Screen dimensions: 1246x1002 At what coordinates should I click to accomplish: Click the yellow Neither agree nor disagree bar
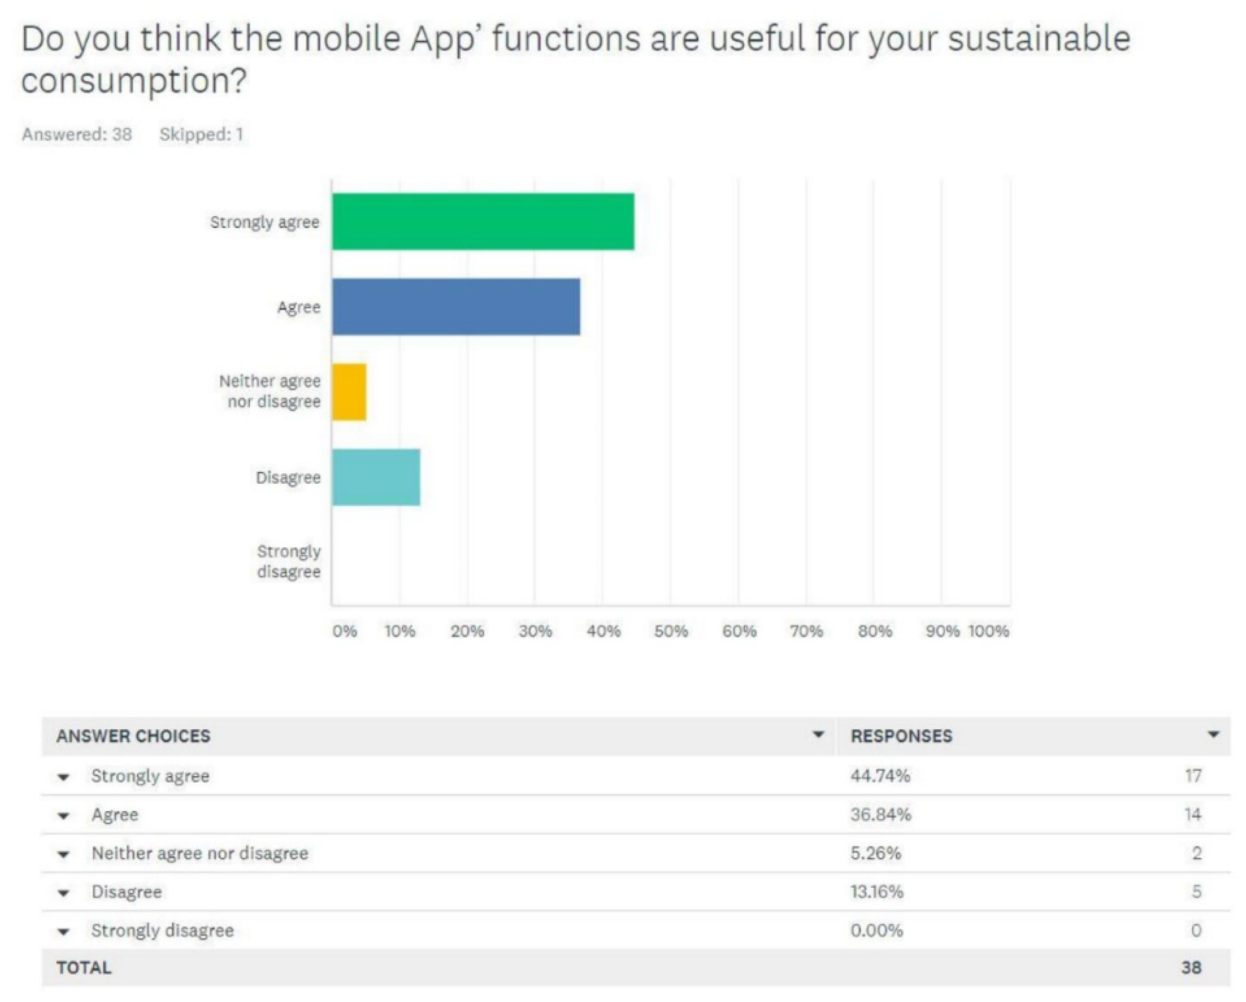coord(349,391)
